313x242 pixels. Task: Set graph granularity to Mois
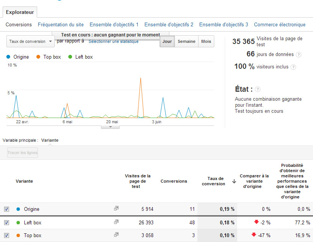pyautogui.click(x=206, y=41)
